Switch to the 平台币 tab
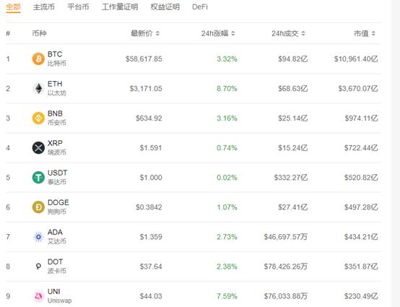This screenshot has height=307, width=400. point(78,7)
